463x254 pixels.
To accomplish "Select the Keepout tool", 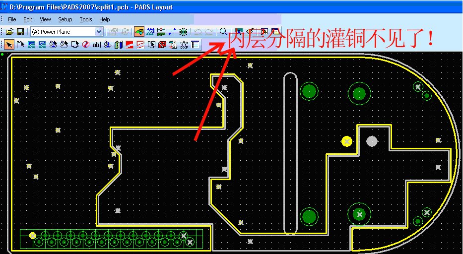I will (86, 45).
